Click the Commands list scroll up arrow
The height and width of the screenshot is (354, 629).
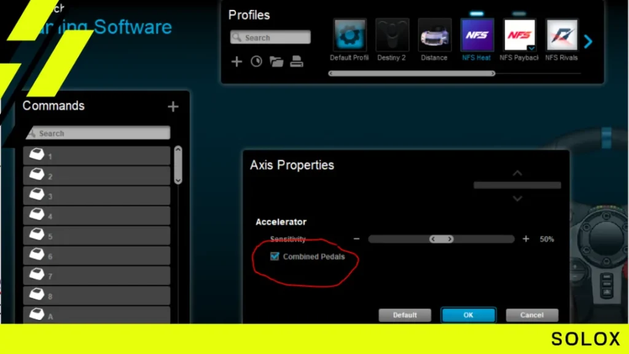click(x=178, y=149)
